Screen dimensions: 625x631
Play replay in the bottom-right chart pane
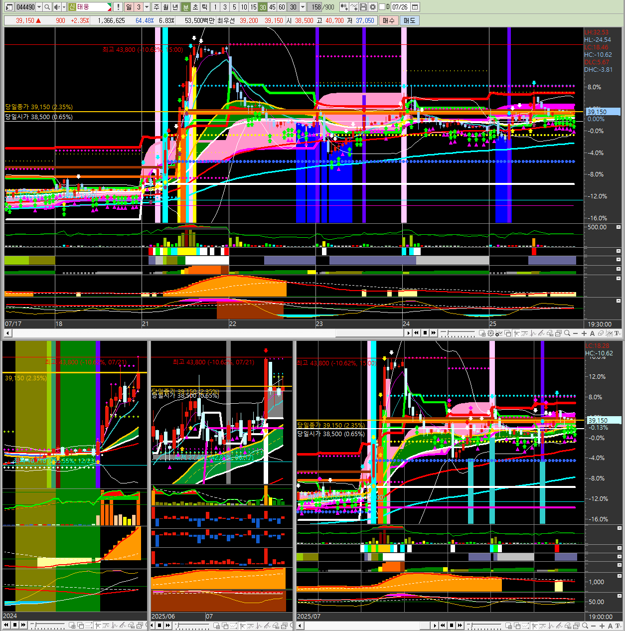tap(435, 625)
